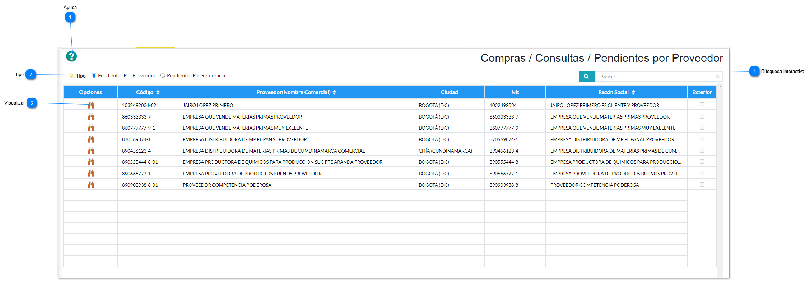
Task: Clear the Buscar search field with X
Action: (x=717, y=76)
